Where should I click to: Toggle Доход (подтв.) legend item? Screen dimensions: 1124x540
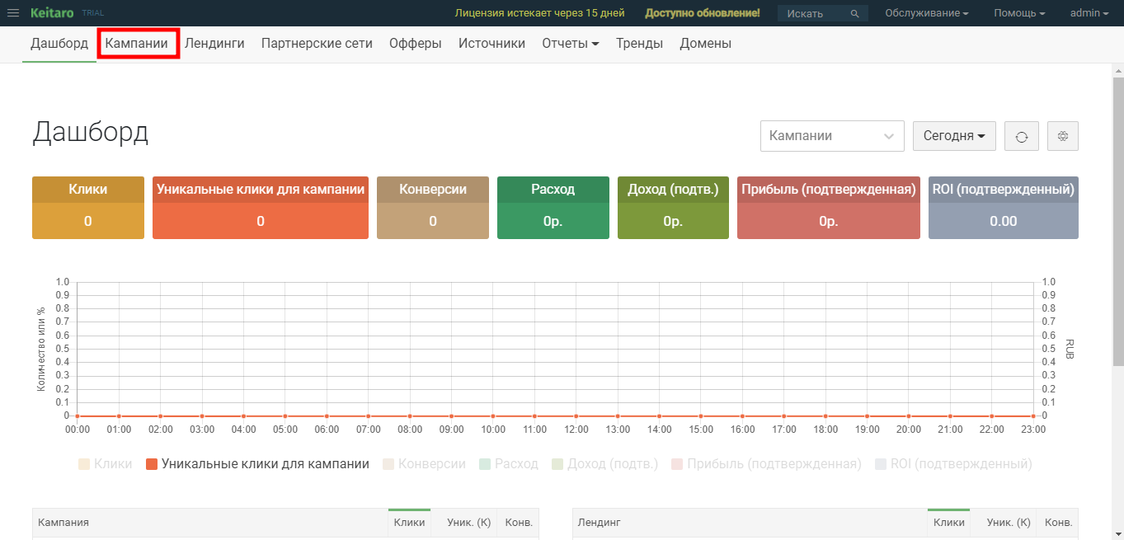coord(604,464)
